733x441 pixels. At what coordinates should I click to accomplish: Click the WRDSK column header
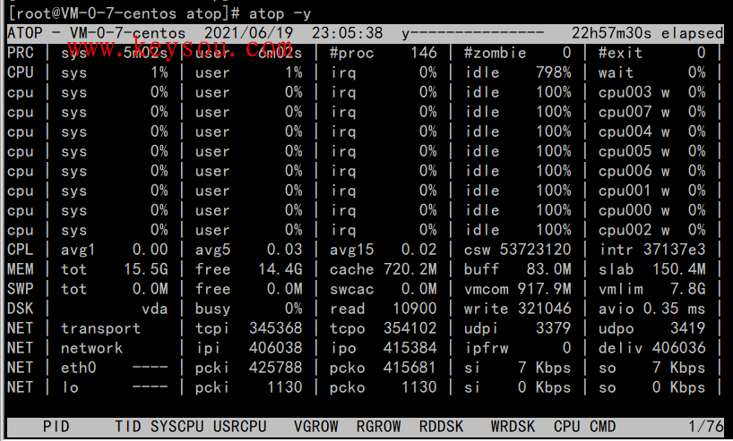tap(513, 428)
